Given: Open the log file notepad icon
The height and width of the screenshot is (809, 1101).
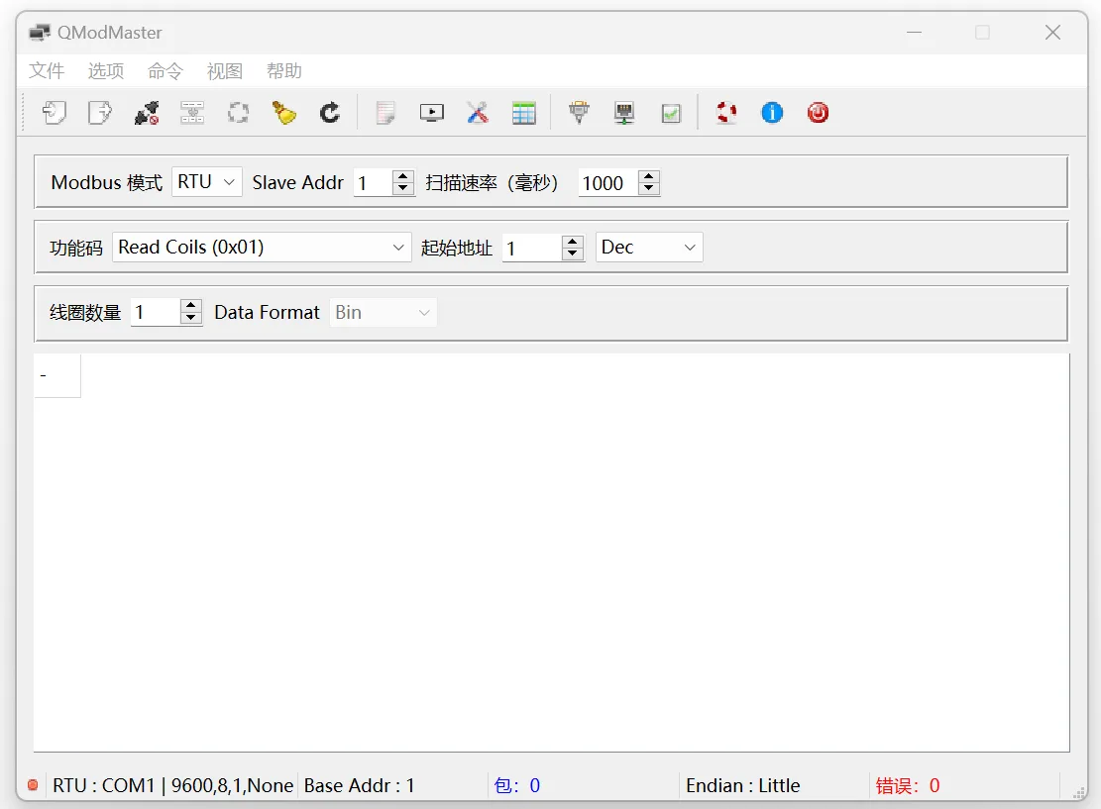Looking at the screenshot, I should (385, 112).
